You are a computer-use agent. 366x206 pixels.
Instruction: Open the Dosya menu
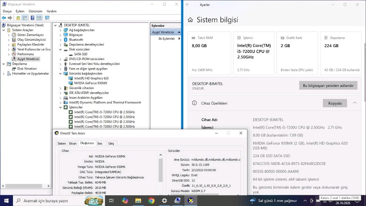pos(7,11)
